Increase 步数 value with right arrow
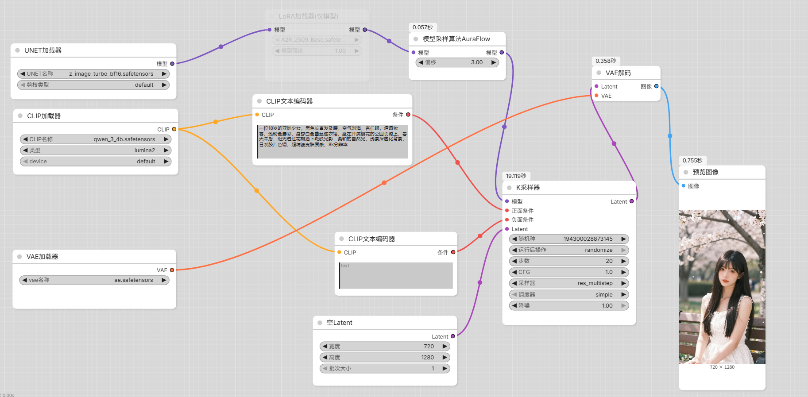The width and height of the screenshot is (808, 397). (x=623, y=261)
